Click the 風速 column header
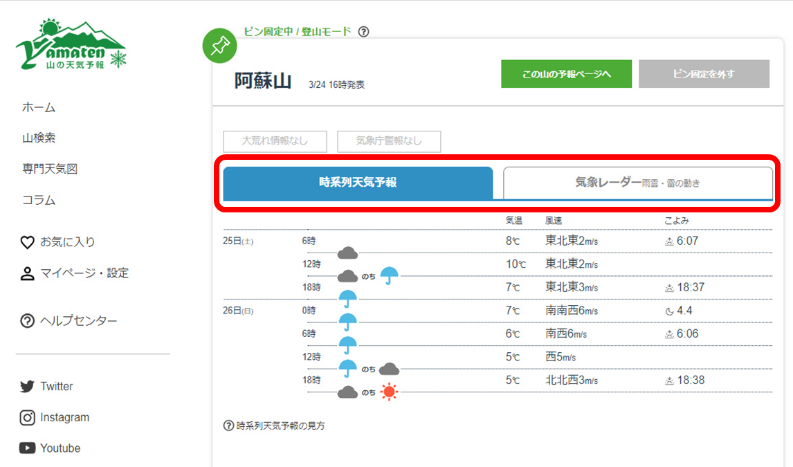The height and width of the screenshot is (467, 793). click(554, 221)
